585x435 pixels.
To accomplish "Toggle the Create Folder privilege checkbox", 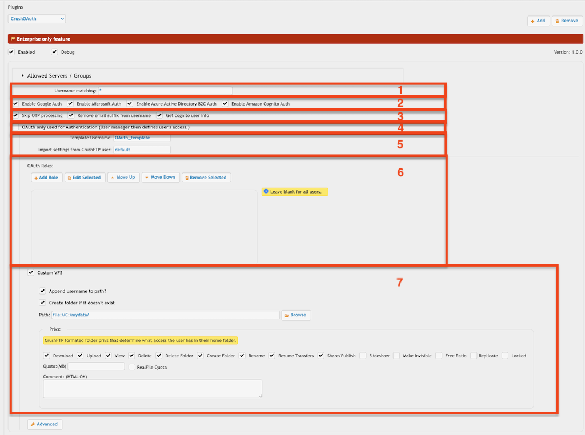I will (x=201, y=355).
